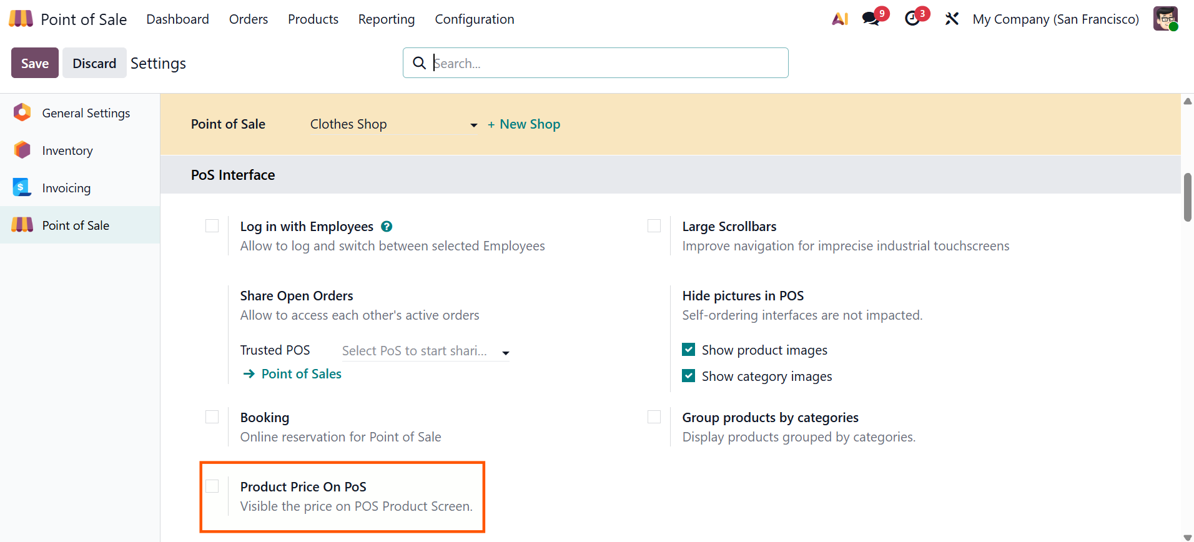Click the Point of Sale sidebar icon

point(22,225)
